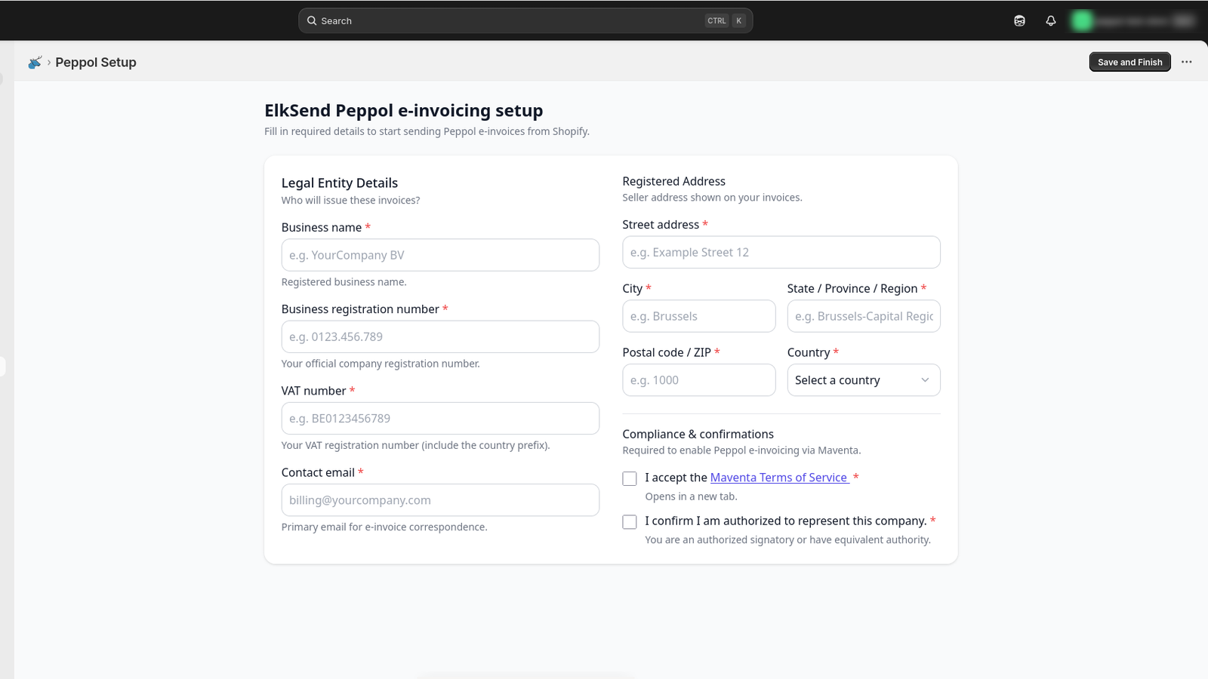Screen dimensions: 1208x679
Task: Open the green account avatar menu
Action: coord(1082,21)
